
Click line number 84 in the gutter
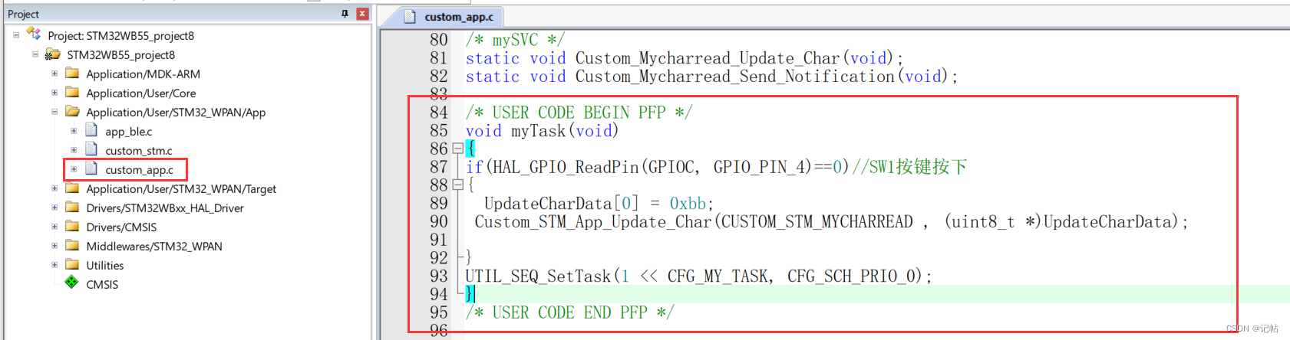click(x=438, y=113)
